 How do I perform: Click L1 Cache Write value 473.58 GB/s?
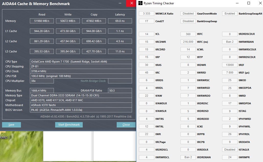pos(68,31)
